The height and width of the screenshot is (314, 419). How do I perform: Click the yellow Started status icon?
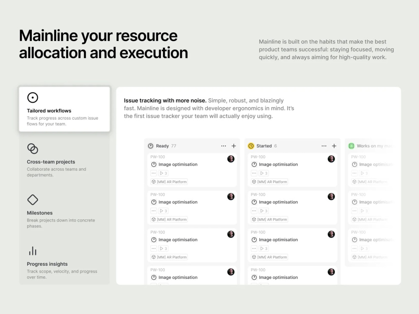click(x=251, y=146)
